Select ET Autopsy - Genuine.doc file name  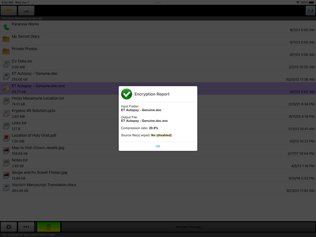(x=35, y=74)
